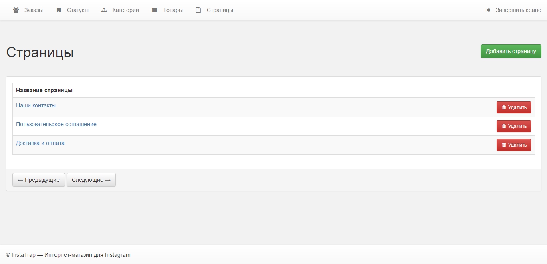Open the Категории navigation item
The width and height of the screenshot is (547, 264).
click(x=125, y=10)
